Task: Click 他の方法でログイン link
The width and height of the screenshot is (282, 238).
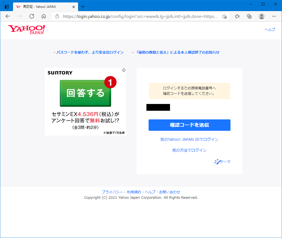Action: pyautogui.click(x=189, y=150)
